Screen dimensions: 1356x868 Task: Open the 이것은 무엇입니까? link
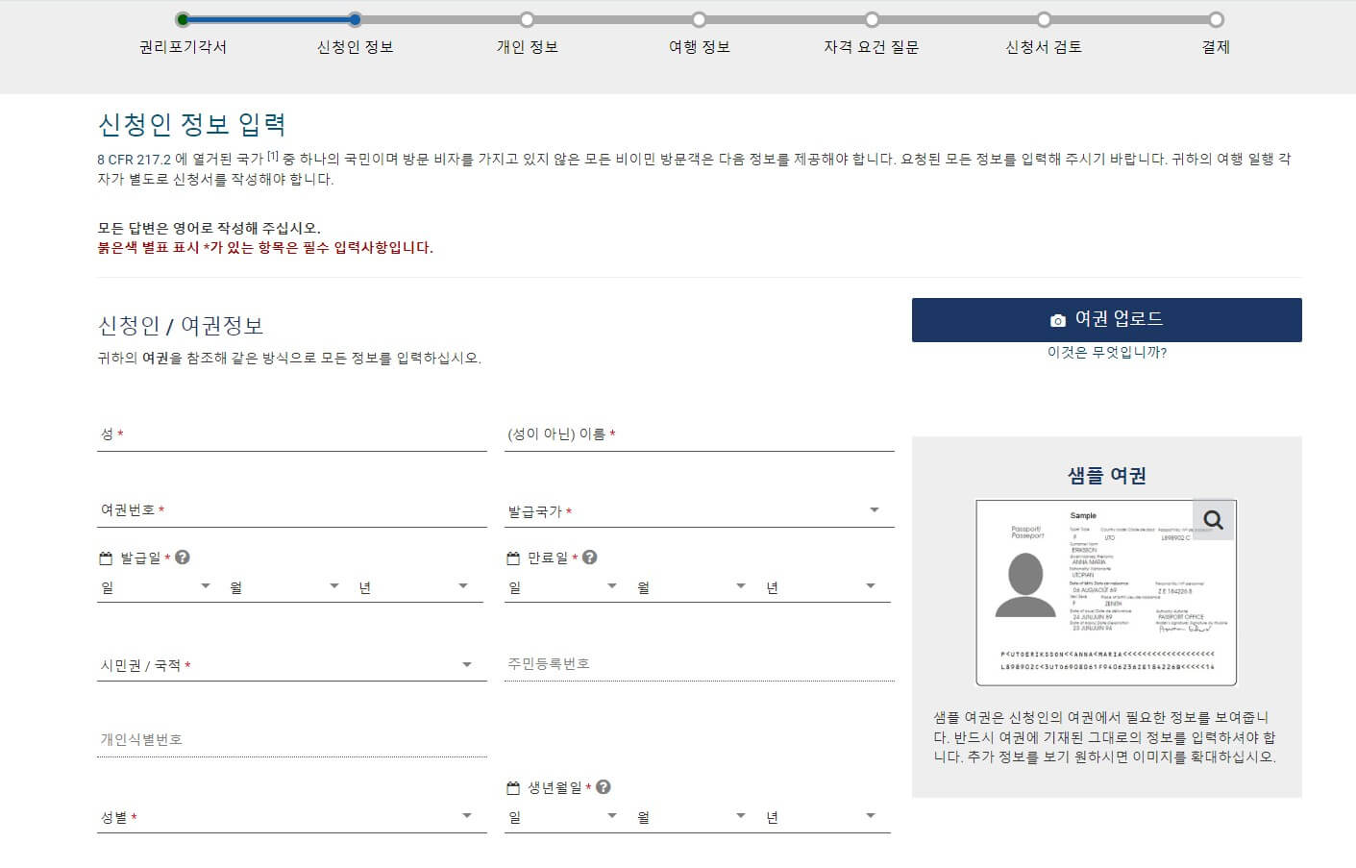[x=1105, y=354]
